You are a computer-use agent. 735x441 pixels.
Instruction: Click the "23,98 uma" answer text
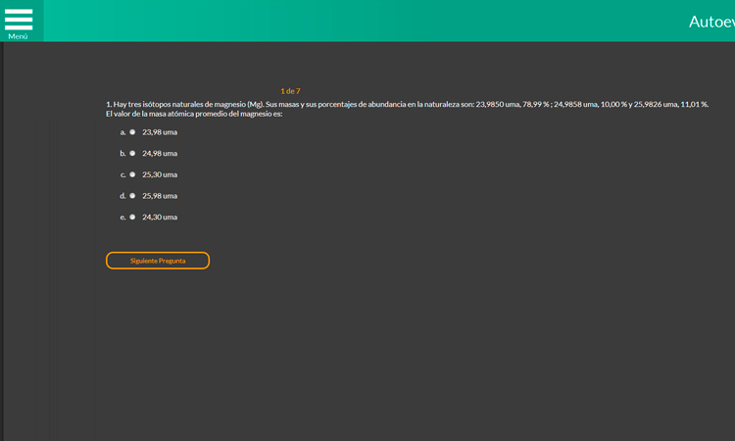point(160,132)
